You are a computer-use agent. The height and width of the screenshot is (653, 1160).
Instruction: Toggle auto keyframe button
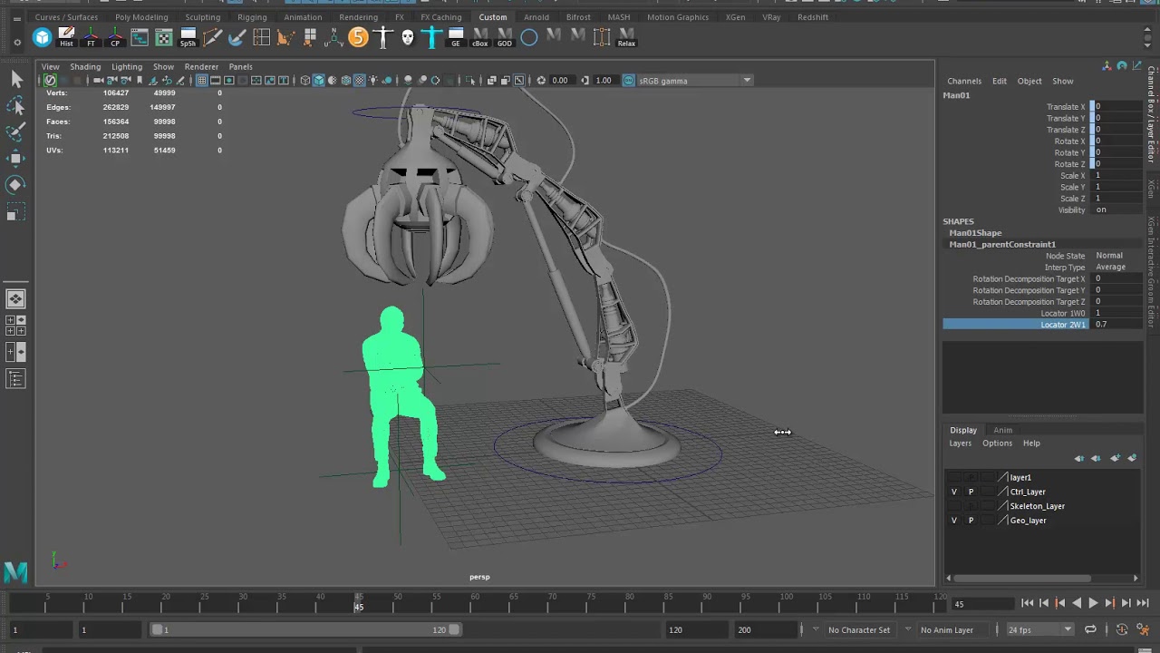(1122, 629)
